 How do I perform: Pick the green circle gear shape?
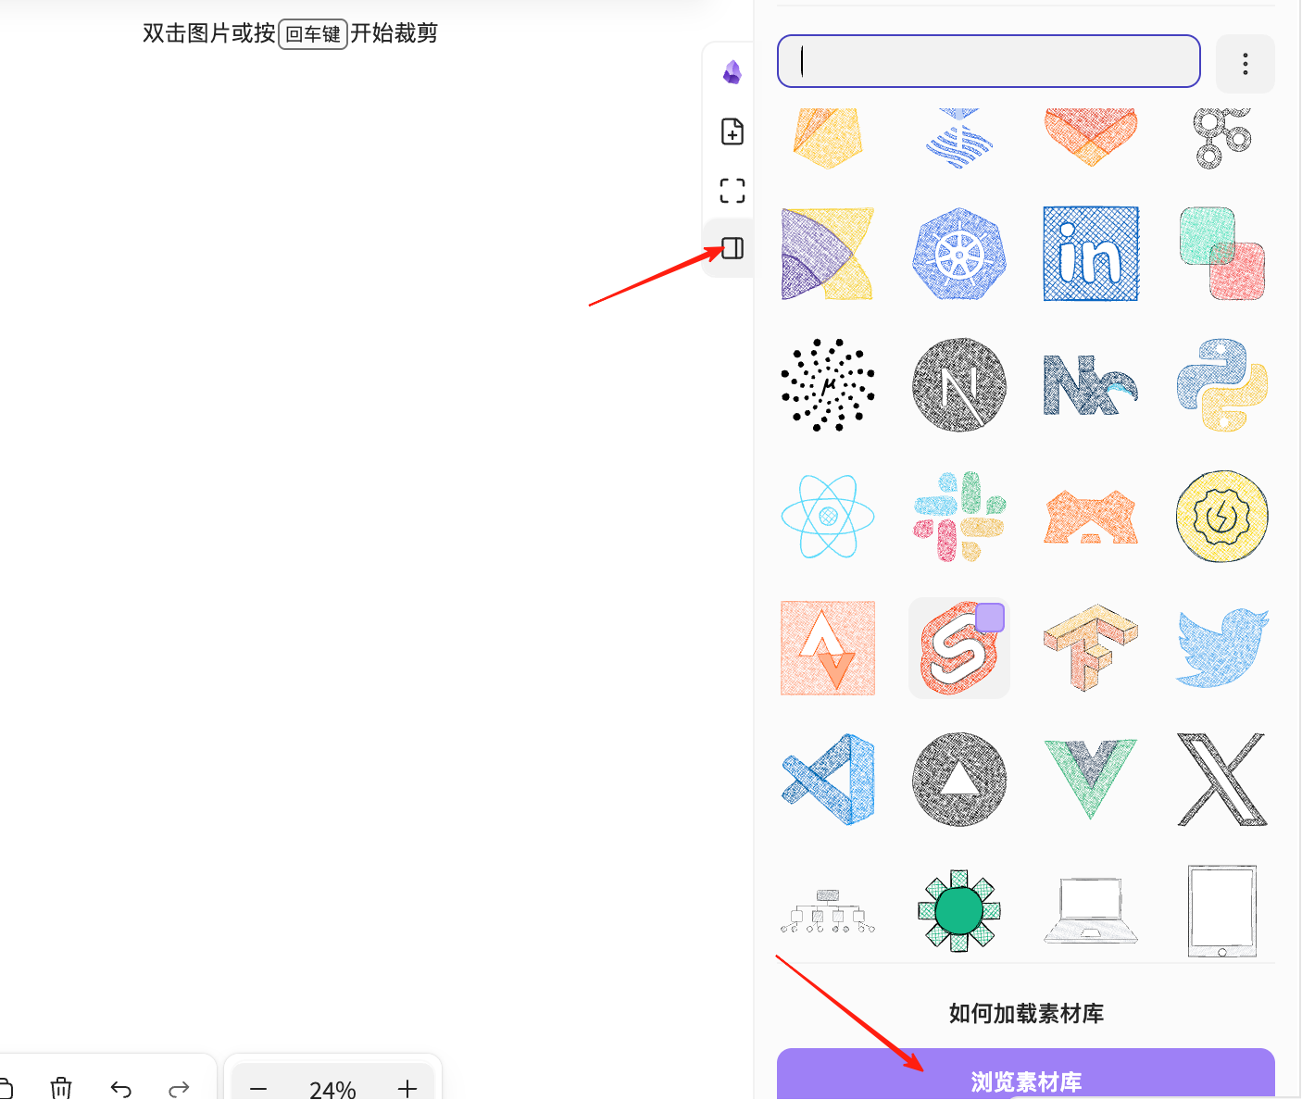959,911
